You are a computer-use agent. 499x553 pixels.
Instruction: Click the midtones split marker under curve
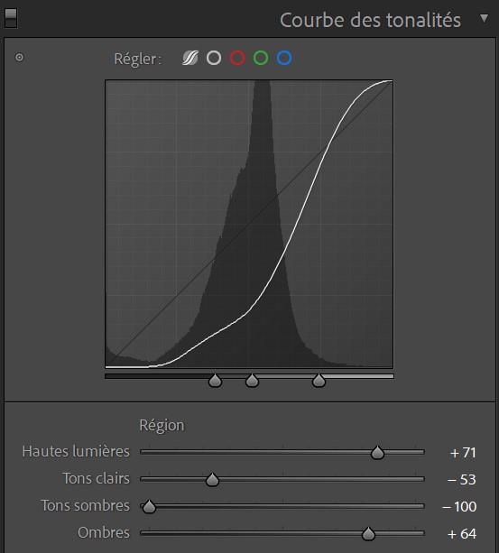point(252,381)
